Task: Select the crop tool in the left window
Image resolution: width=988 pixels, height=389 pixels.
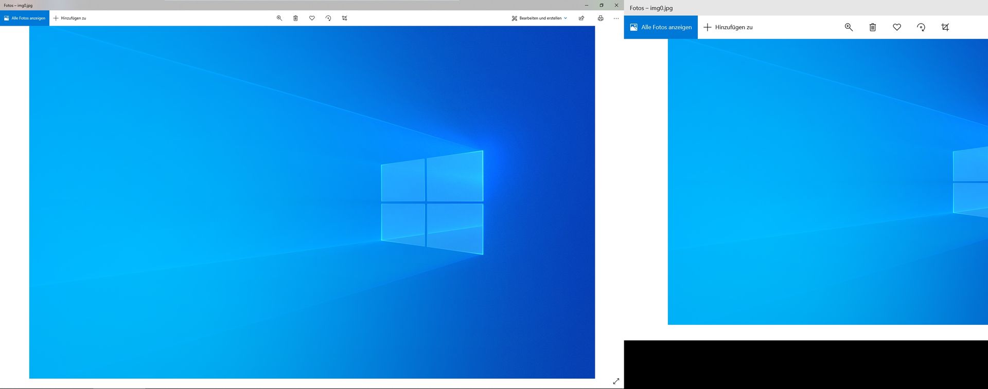Action: [345, 18]
